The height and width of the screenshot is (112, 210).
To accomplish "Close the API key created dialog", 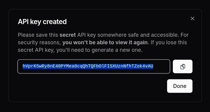I will (192, 19).
